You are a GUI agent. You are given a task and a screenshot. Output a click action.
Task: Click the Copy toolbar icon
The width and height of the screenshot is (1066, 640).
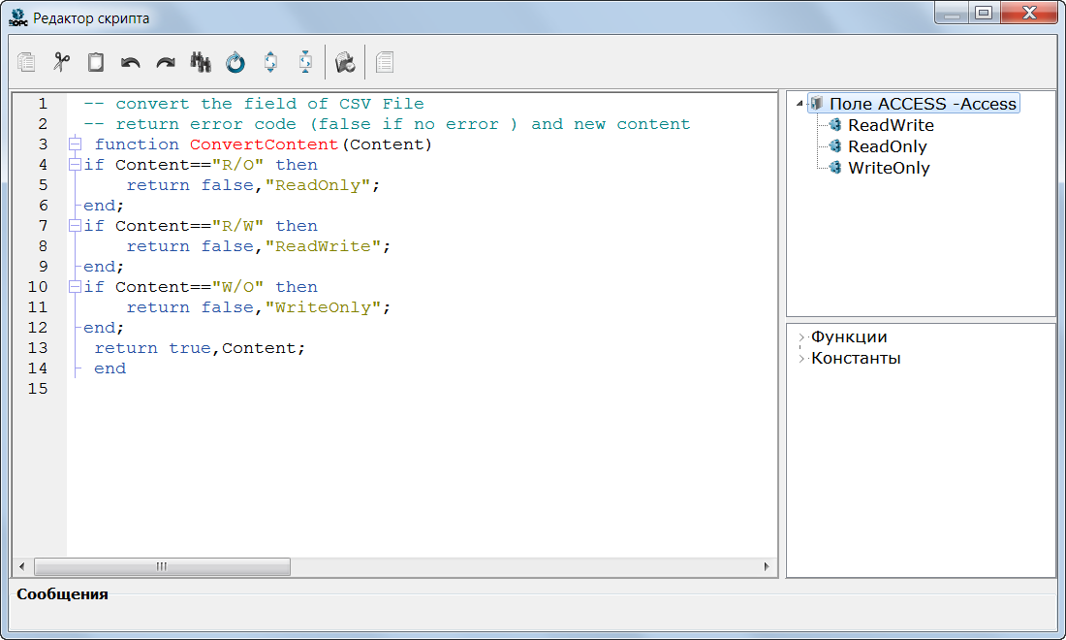pos(26,62)
